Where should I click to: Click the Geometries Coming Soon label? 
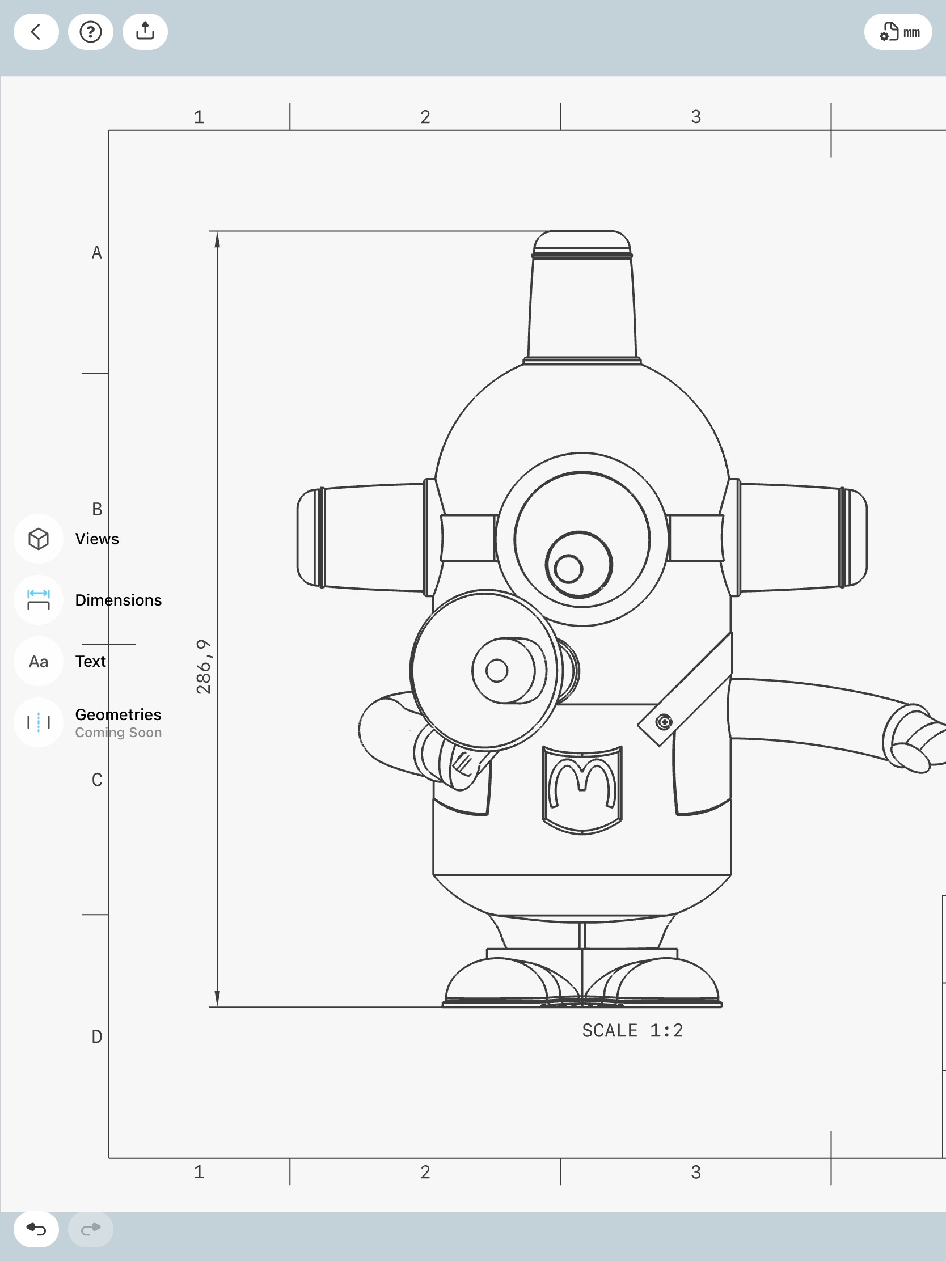tap(119, 723)
